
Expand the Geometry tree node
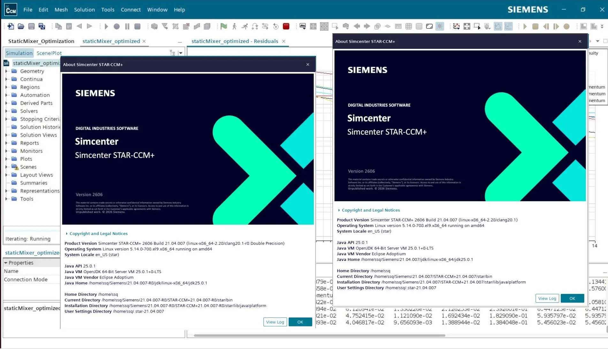click(6, 71)
